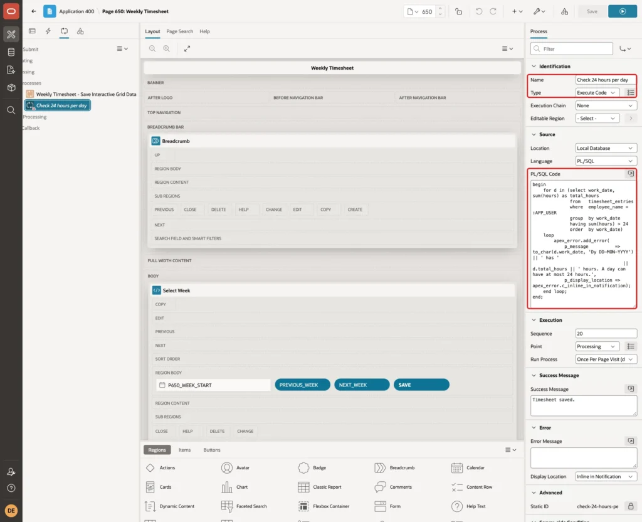Click the Save toolbar button

point(592,11)
